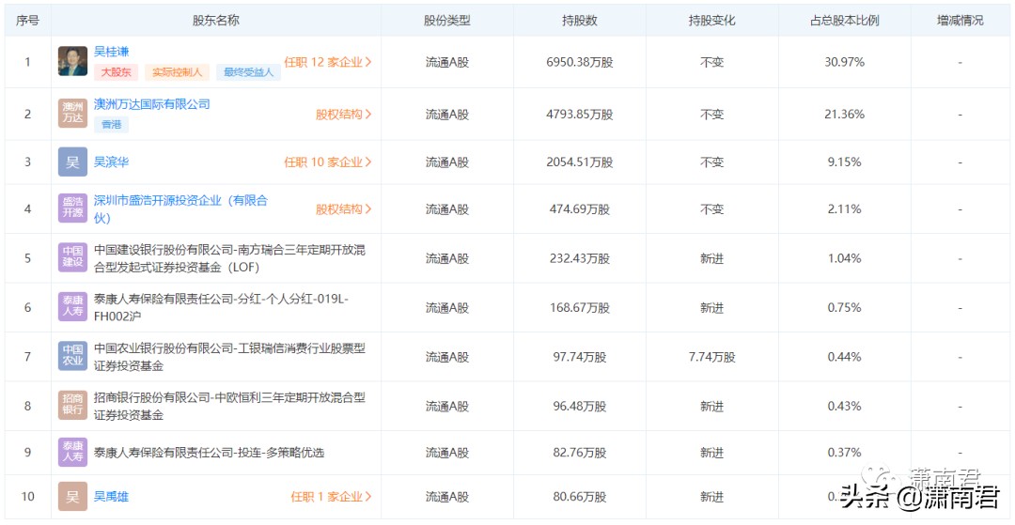1015x525 pixels.
Task: Click the 吴禹雄 avatar icon
Action: [72, 497]
